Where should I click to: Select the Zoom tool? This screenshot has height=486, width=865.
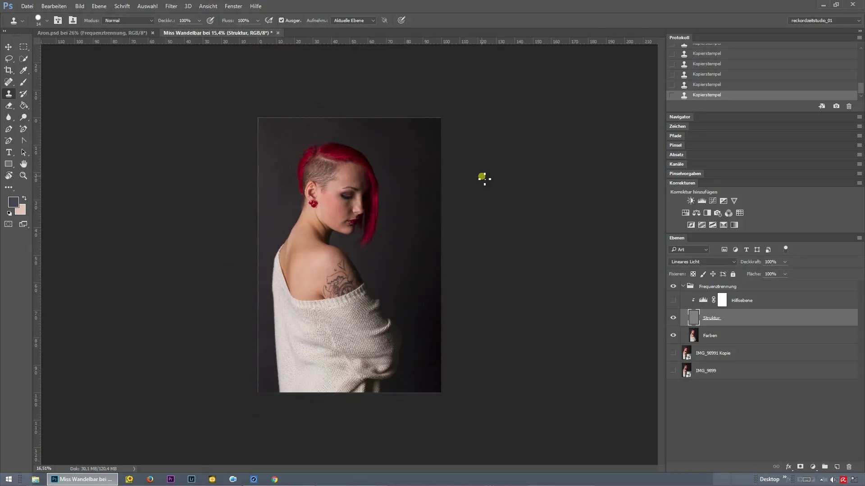pos(23,175)
